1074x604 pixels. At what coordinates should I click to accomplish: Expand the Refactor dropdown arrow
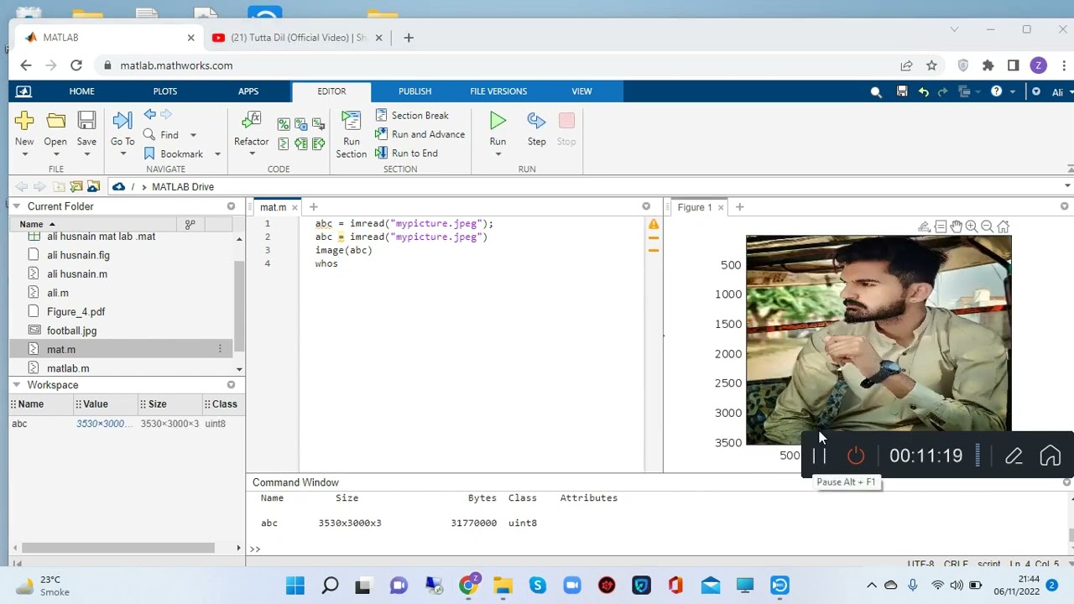coord(251,154)
